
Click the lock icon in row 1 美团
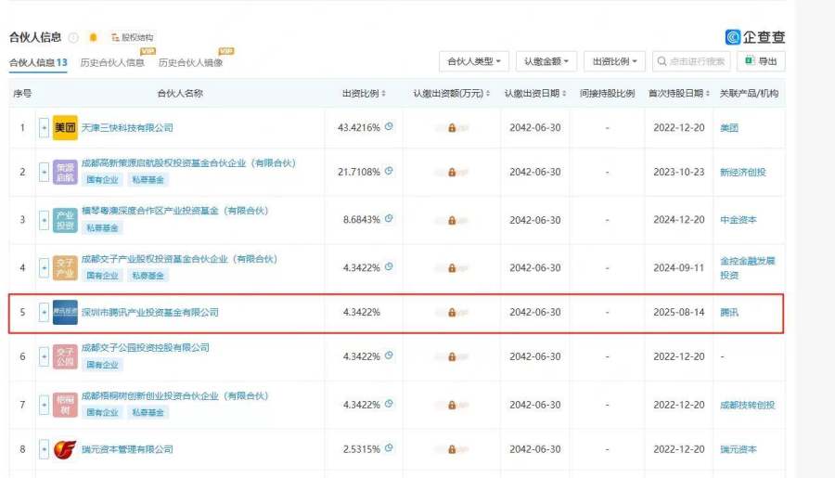click(452, 128)
